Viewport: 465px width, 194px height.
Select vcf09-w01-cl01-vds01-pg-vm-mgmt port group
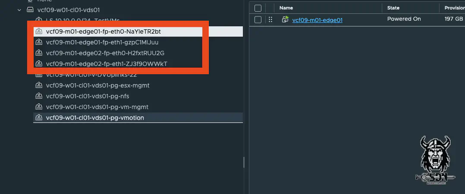tap(97, 107)
